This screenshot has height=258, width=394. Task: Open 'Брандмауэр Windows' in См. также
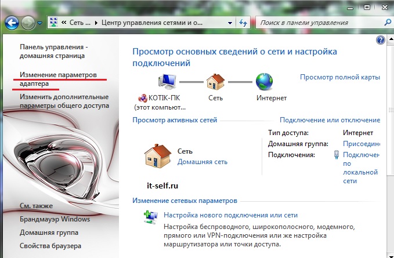[x=55, y=219]
